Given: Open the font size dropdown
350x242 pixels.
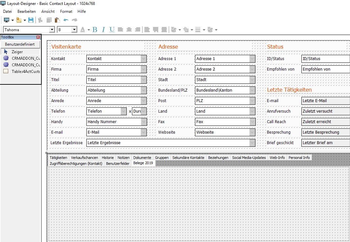Looking at the screenshot, I should pos(74,30).
